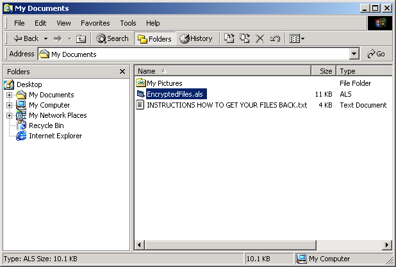This screenshot has height=267, width=396.
Task: Minimize the My Documents window
Action: pos(365,8)
